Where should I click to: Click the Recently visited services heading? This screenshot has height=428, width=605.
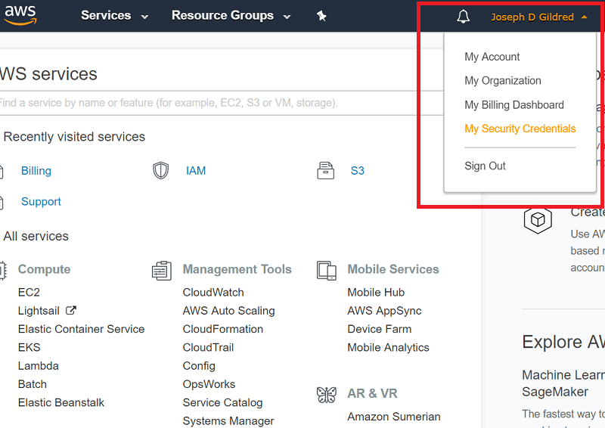coord(74,137)
